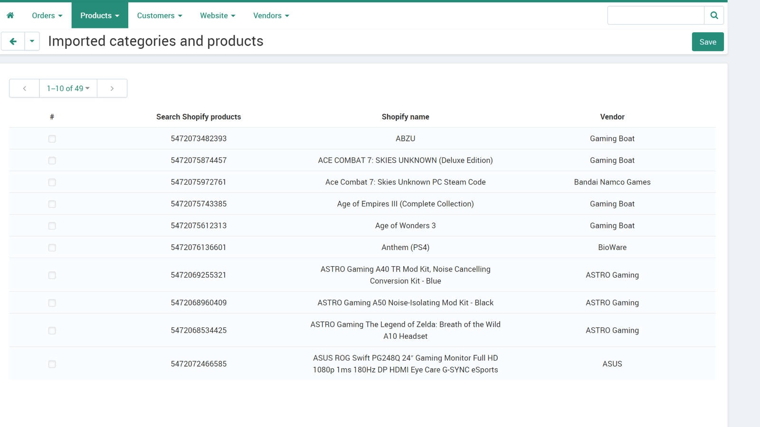Open the Customers menu

[160, 16]
